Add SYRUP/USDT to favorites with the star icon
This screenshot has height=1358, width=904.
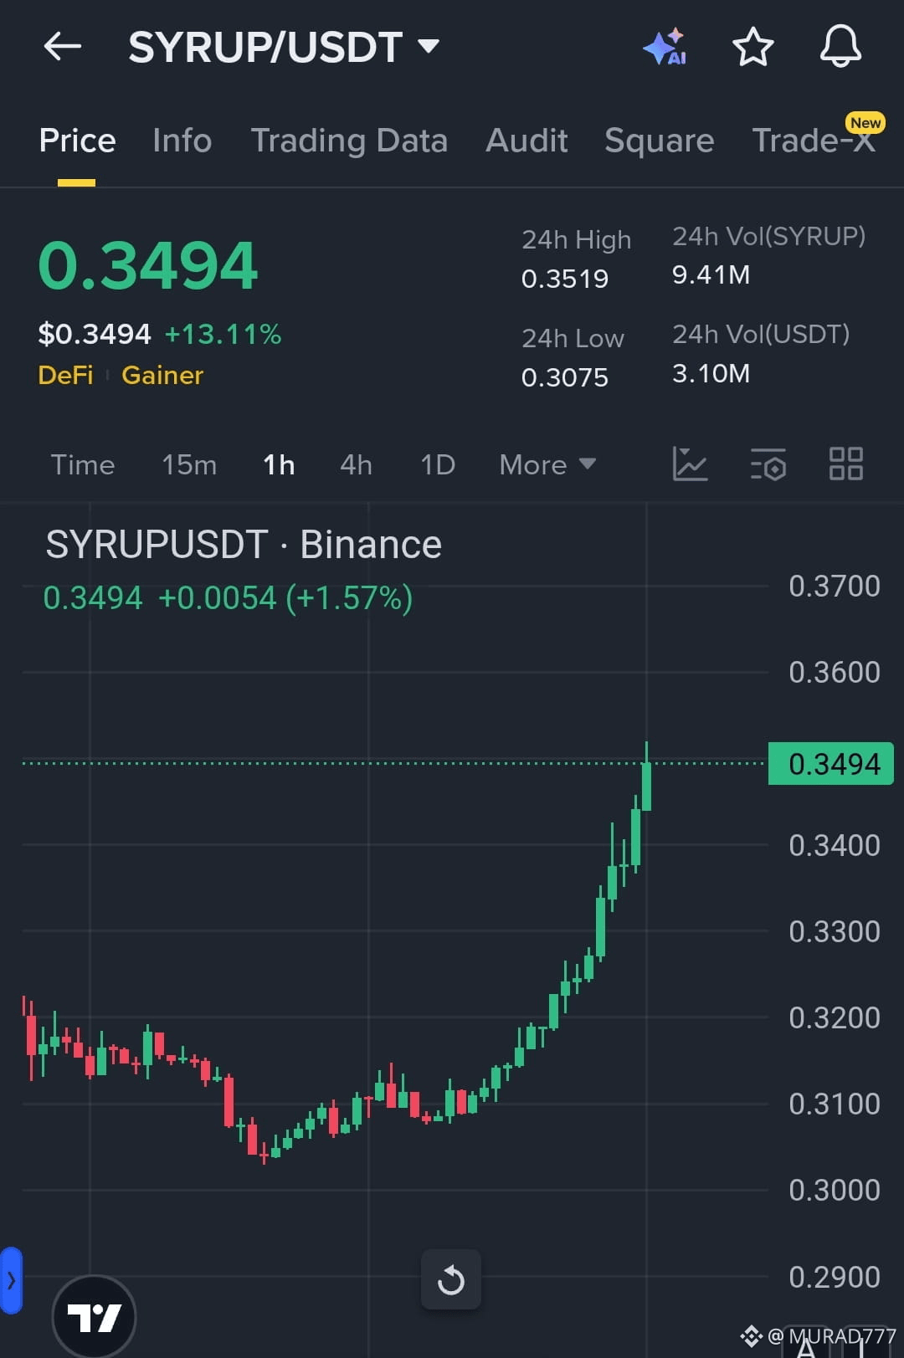[x=752, y=47]
